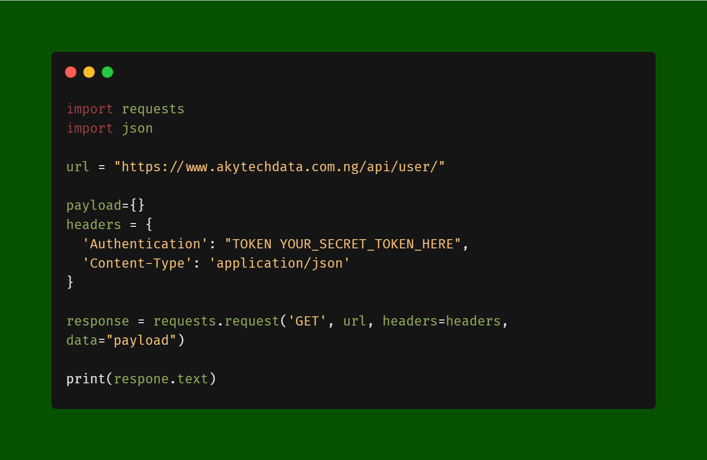Click the yellow minimize dot
The width and height of the screenshot is (707, 460).
[89, 72]
